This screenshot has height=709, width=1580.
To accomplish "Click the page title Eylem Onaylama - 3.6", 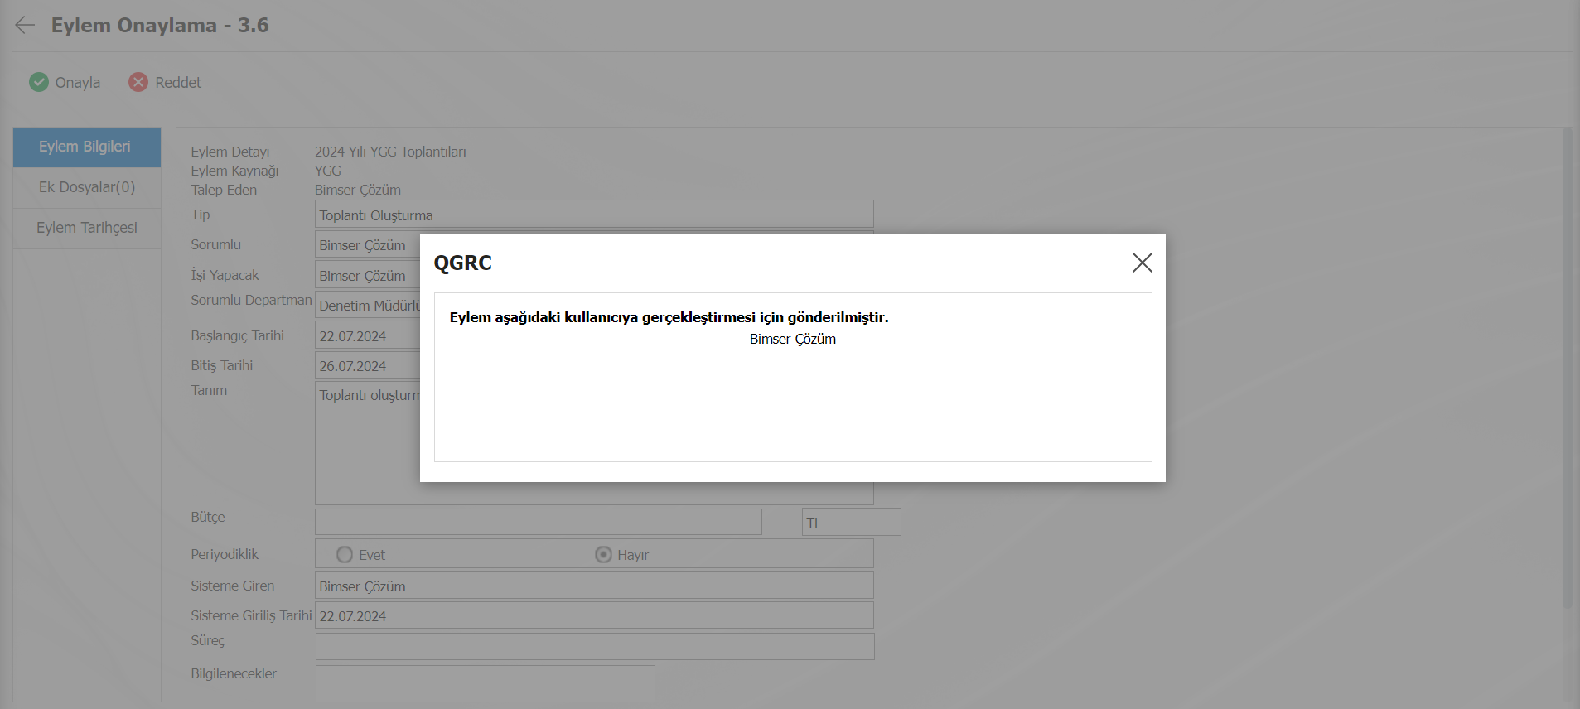I will 160,25.
